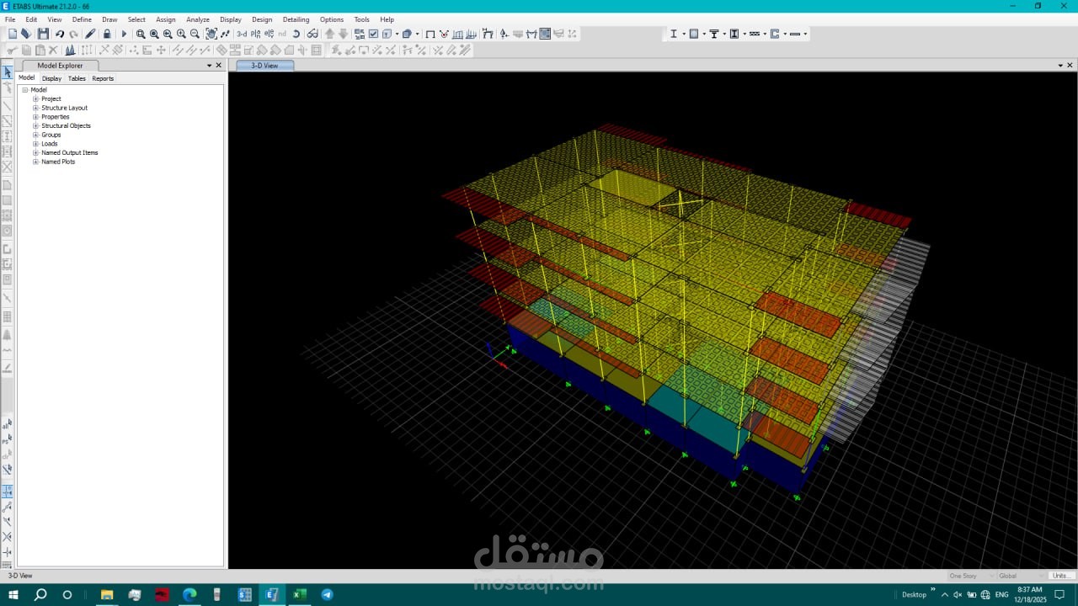The image size is (1078, 606).
Task: Switch to the Display tab in Model Explorer
Action: (51, 78)
